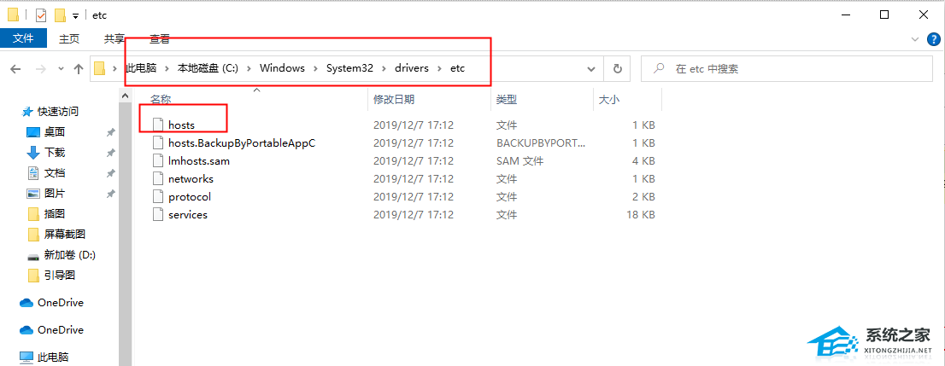945x366 pixels.
Task: Click the properties quick access checkmark icon
Action: pos(41,15)
